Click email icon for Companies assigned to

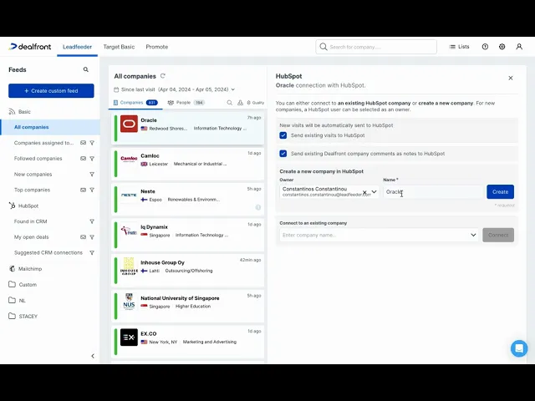coord(83,143)
